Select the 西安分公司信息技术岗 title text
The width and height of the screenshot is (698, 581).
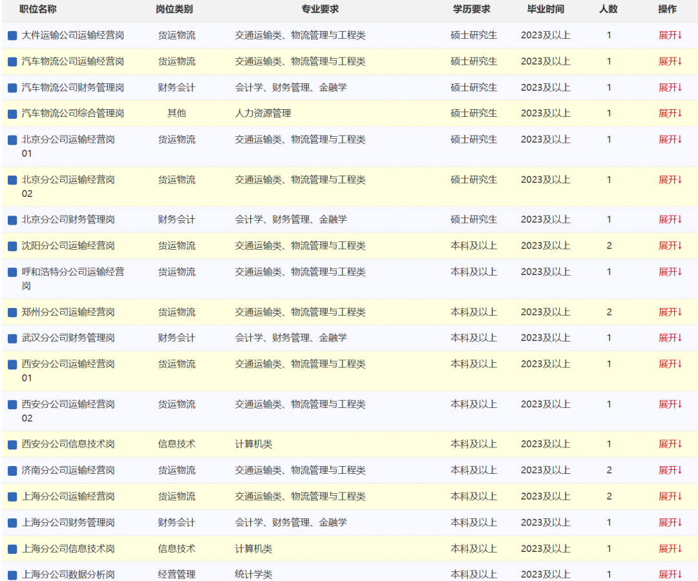68,444
